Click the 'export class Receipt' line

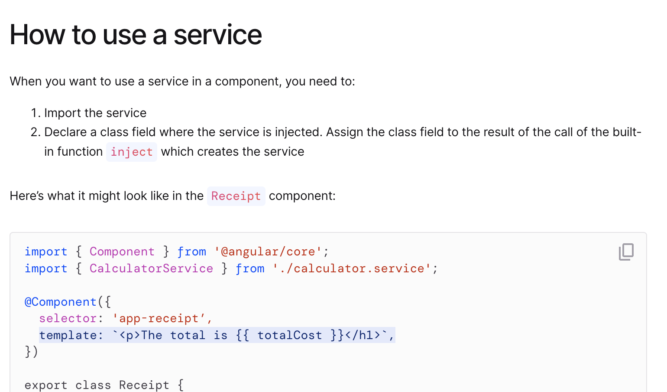(x=104, y=385)
